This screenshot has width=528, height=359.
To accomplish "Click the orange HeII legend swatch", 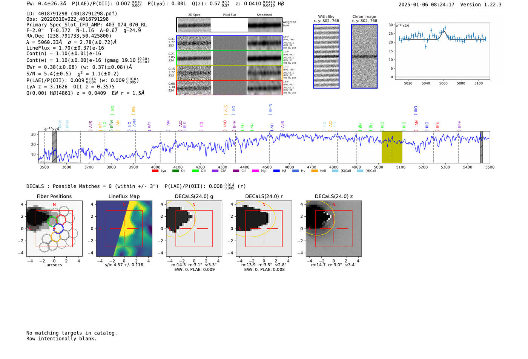I will (x=315, y=171).
